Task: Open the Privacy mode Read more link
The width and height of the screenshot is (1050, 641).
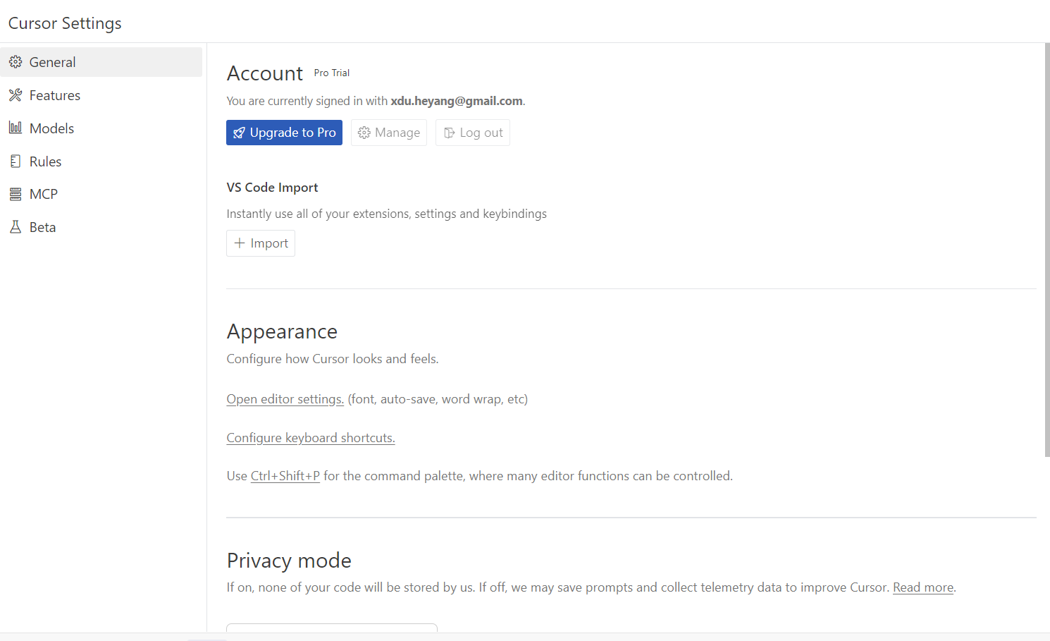Action: tap(923, 587)
